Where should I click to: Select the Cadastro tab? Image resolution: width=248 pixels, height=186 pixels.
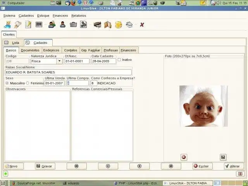click(38, 43)
